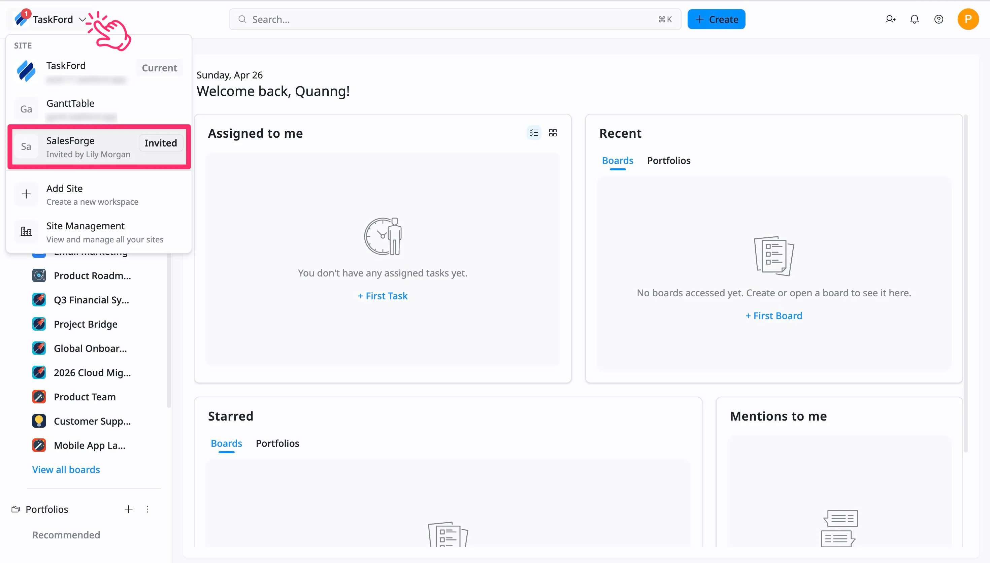Choose Add Site to create a workspace
Image resolution: width=990 pixels, height=563 pixels.
[99, 195]
